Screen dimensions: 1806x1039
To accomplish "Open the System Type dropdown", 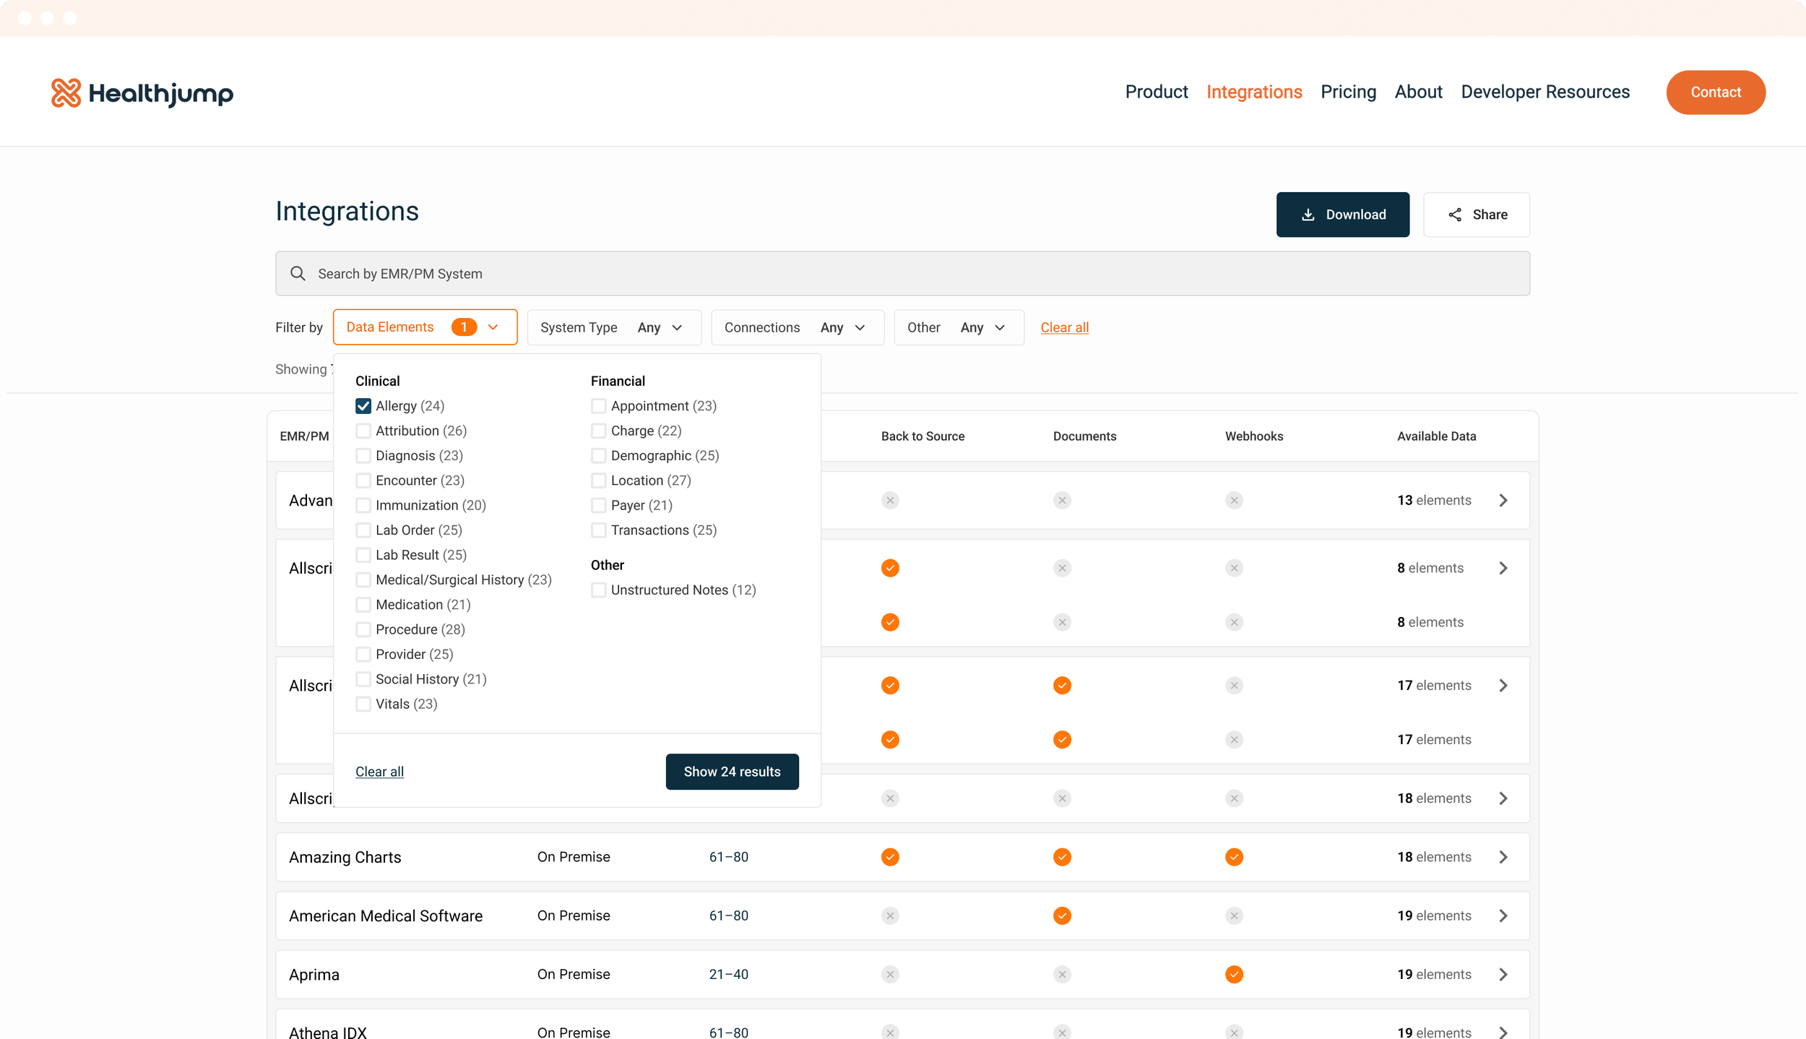I will (x=614, y=327).
